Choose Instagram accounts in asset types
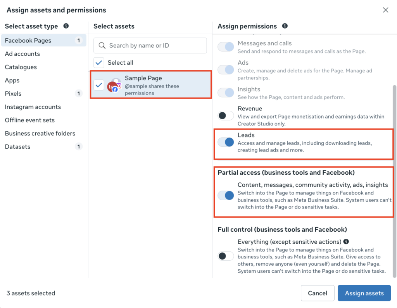 (x=33, y=107)
